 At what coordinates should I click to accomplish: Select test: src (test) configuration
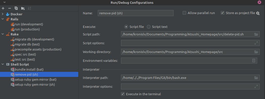tap(25, 60)
